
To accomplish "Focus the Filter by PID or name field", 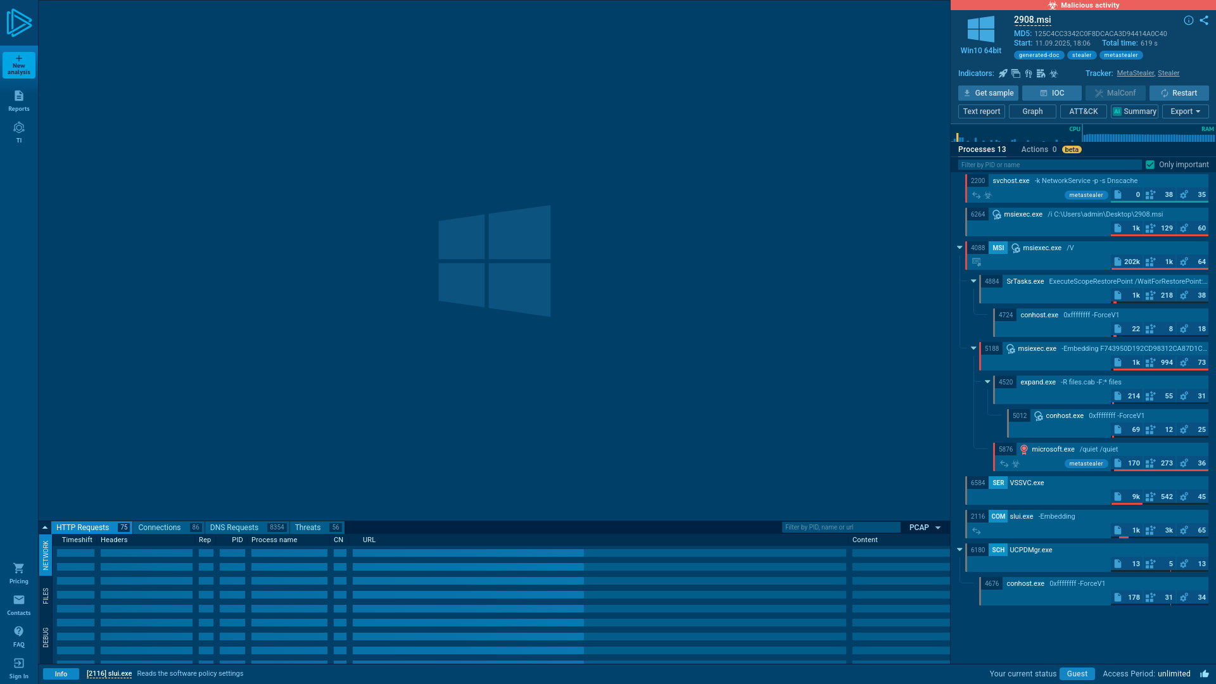I will tap(1049, 165).
